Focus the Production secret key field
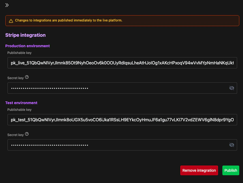This screenshot has height=183, width=243. (122, 88)
